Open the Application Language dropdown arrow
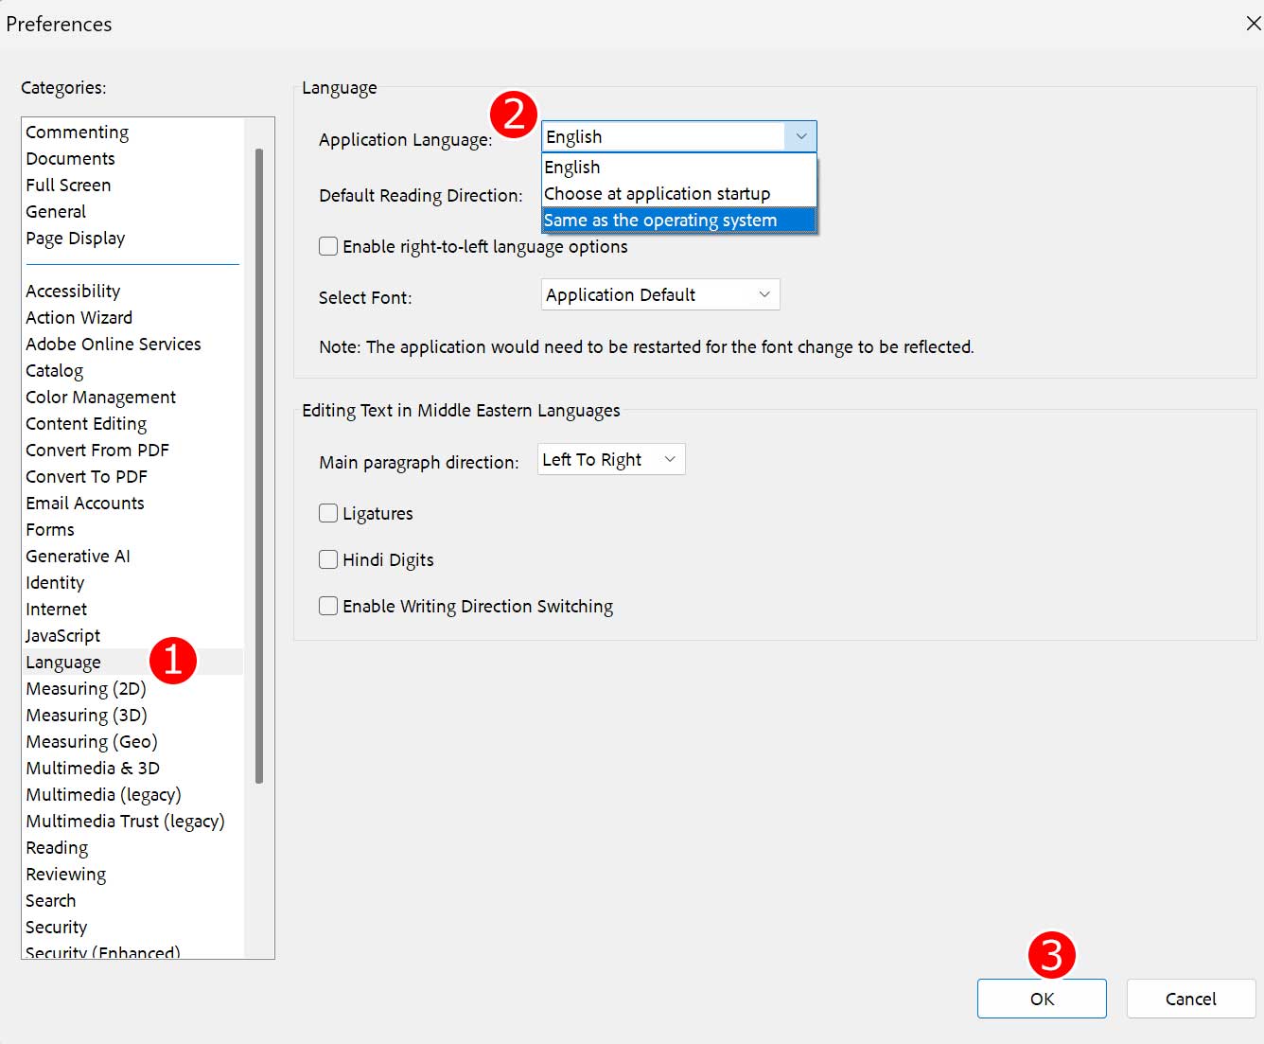 tap(800, 136)
